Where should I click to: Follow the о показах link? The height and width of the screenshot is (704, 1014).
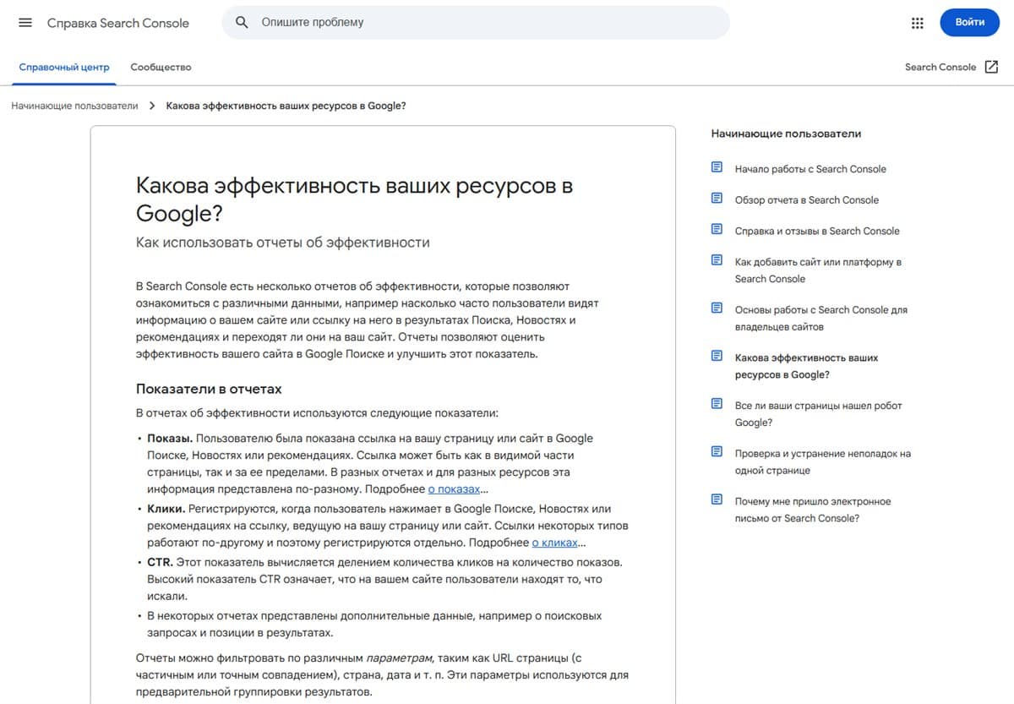pyautogui.click(x=454, y=489)
